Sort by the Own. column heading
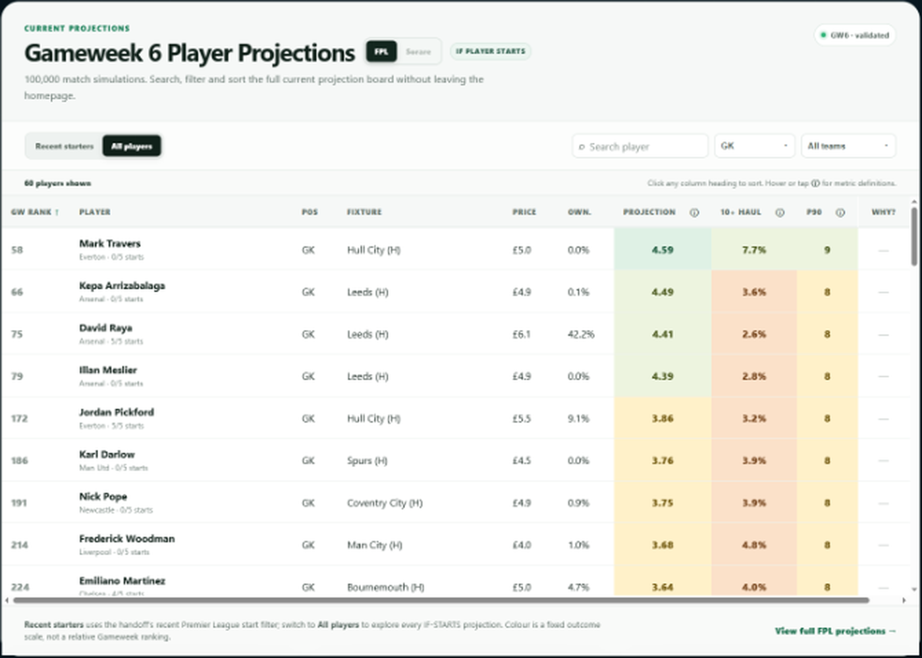The height and width of the screenshot is (658, 922). pos(580,212)
